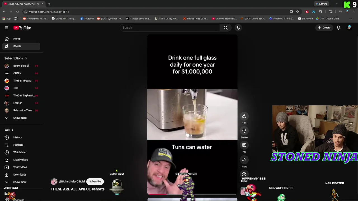This screenshot has width=358, height=201.
Task: Open Watch later in the sidebar
Action: 21,152
